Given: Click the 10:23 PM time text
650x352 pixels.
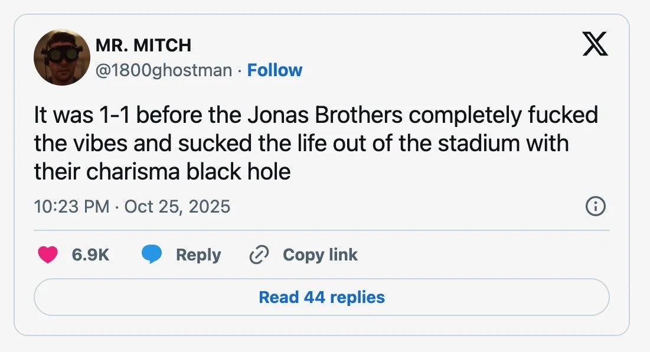Looking at the screenshot, I should [x=71, y=207].
